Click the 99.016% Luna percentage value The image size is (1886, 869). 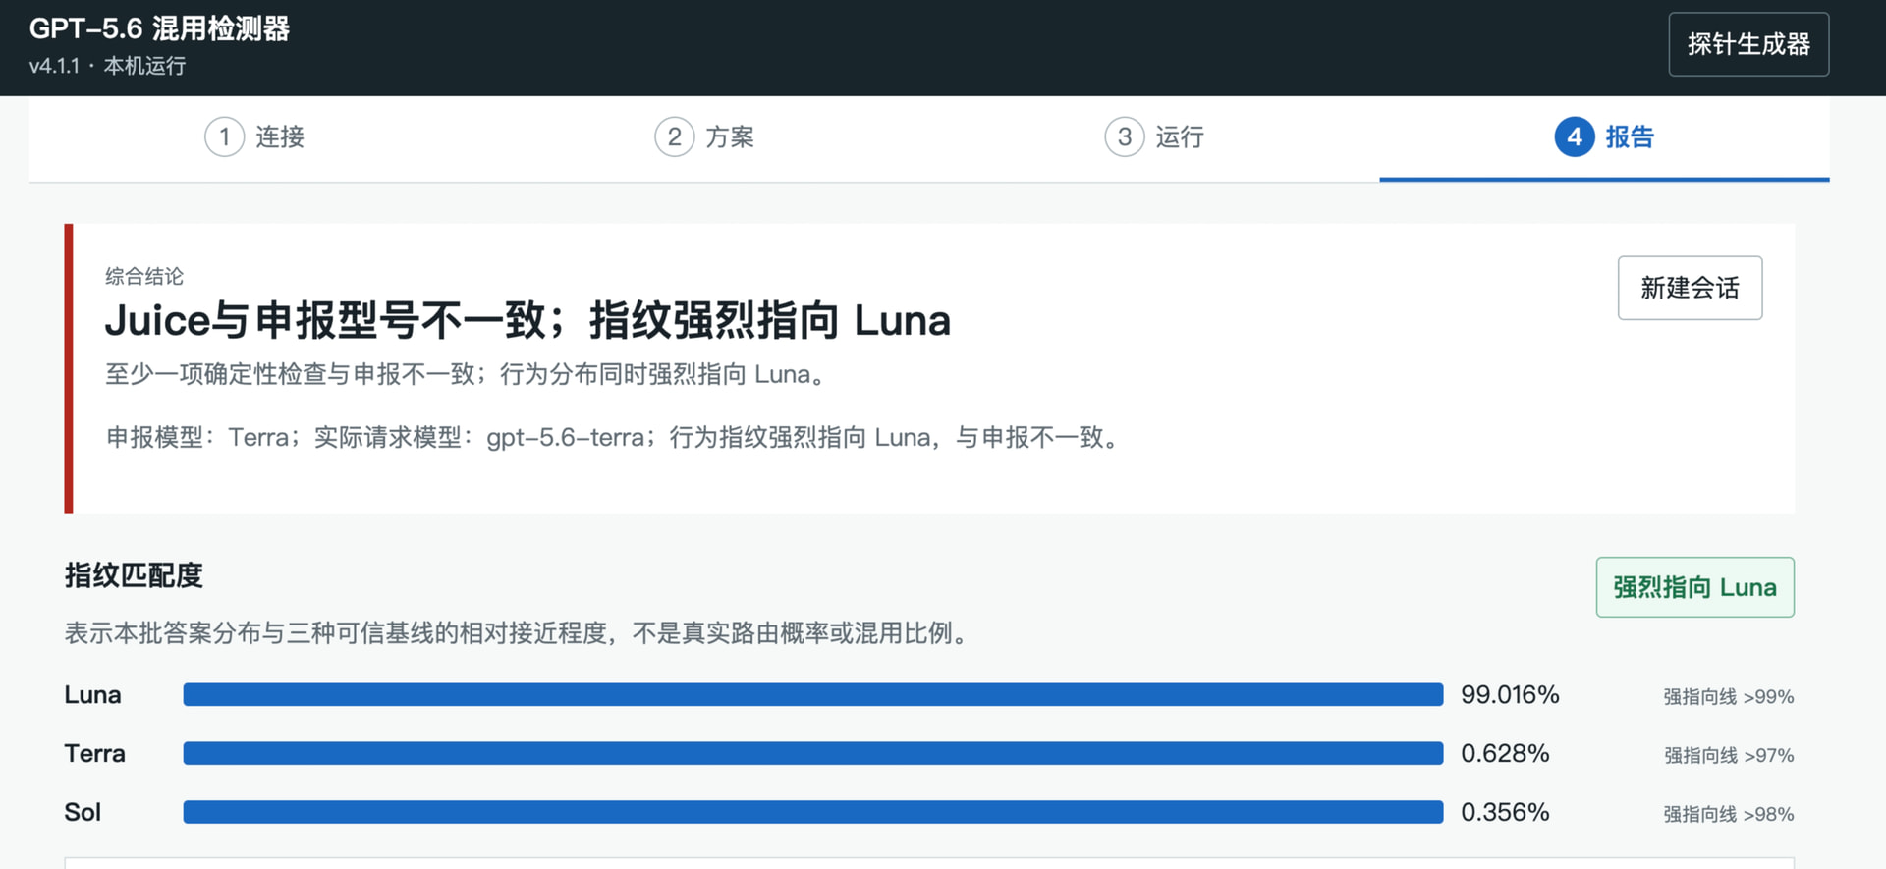point(1510,695)
